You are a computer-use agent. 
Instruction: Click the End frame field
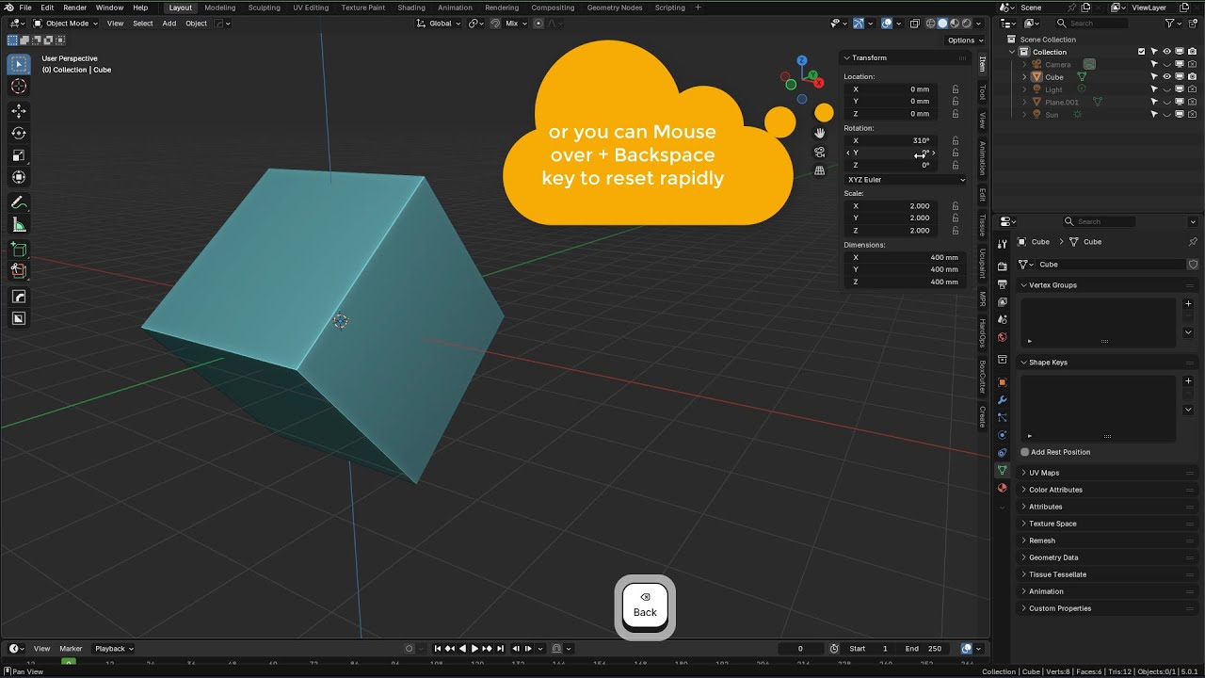click(x=924, y=648)
